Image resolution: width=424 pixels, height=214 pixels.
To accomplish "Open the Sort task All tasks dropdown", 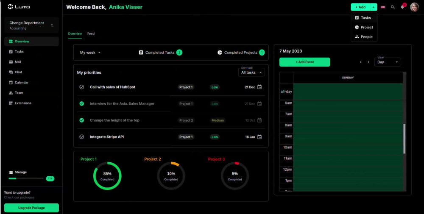I will tap(251, 72).
